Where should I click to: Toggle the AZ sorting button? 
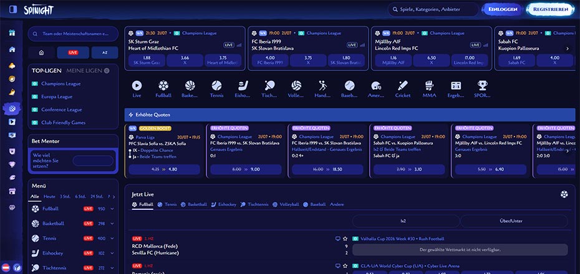click(105, 53)
